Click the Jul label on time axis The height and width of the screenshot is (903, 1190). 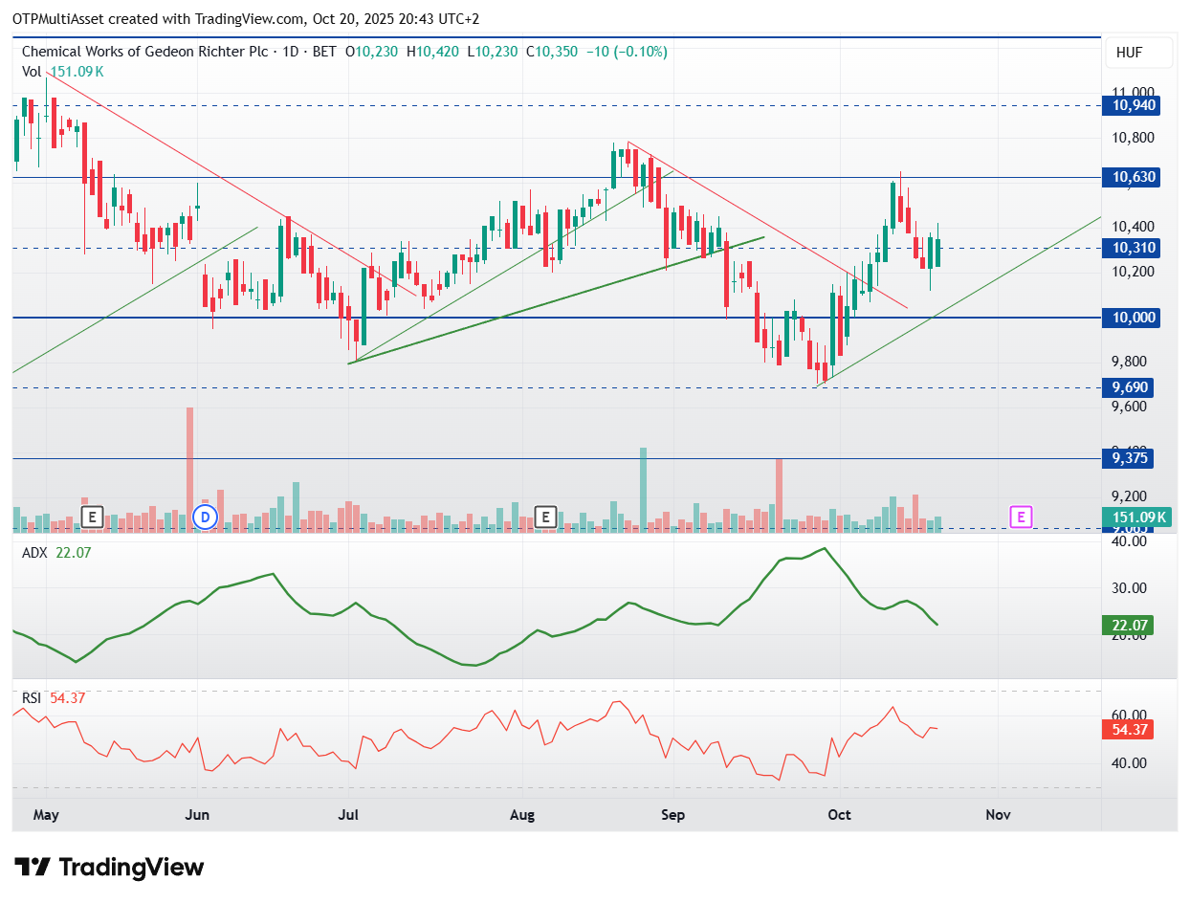pos(348,815)
